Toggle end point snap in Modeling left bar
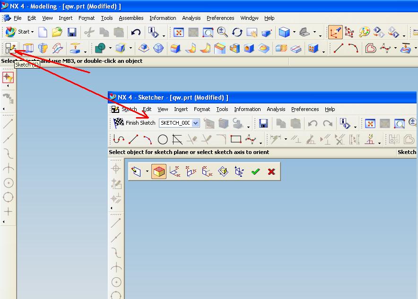Screen dimensions: 418x299 point(8,123)
